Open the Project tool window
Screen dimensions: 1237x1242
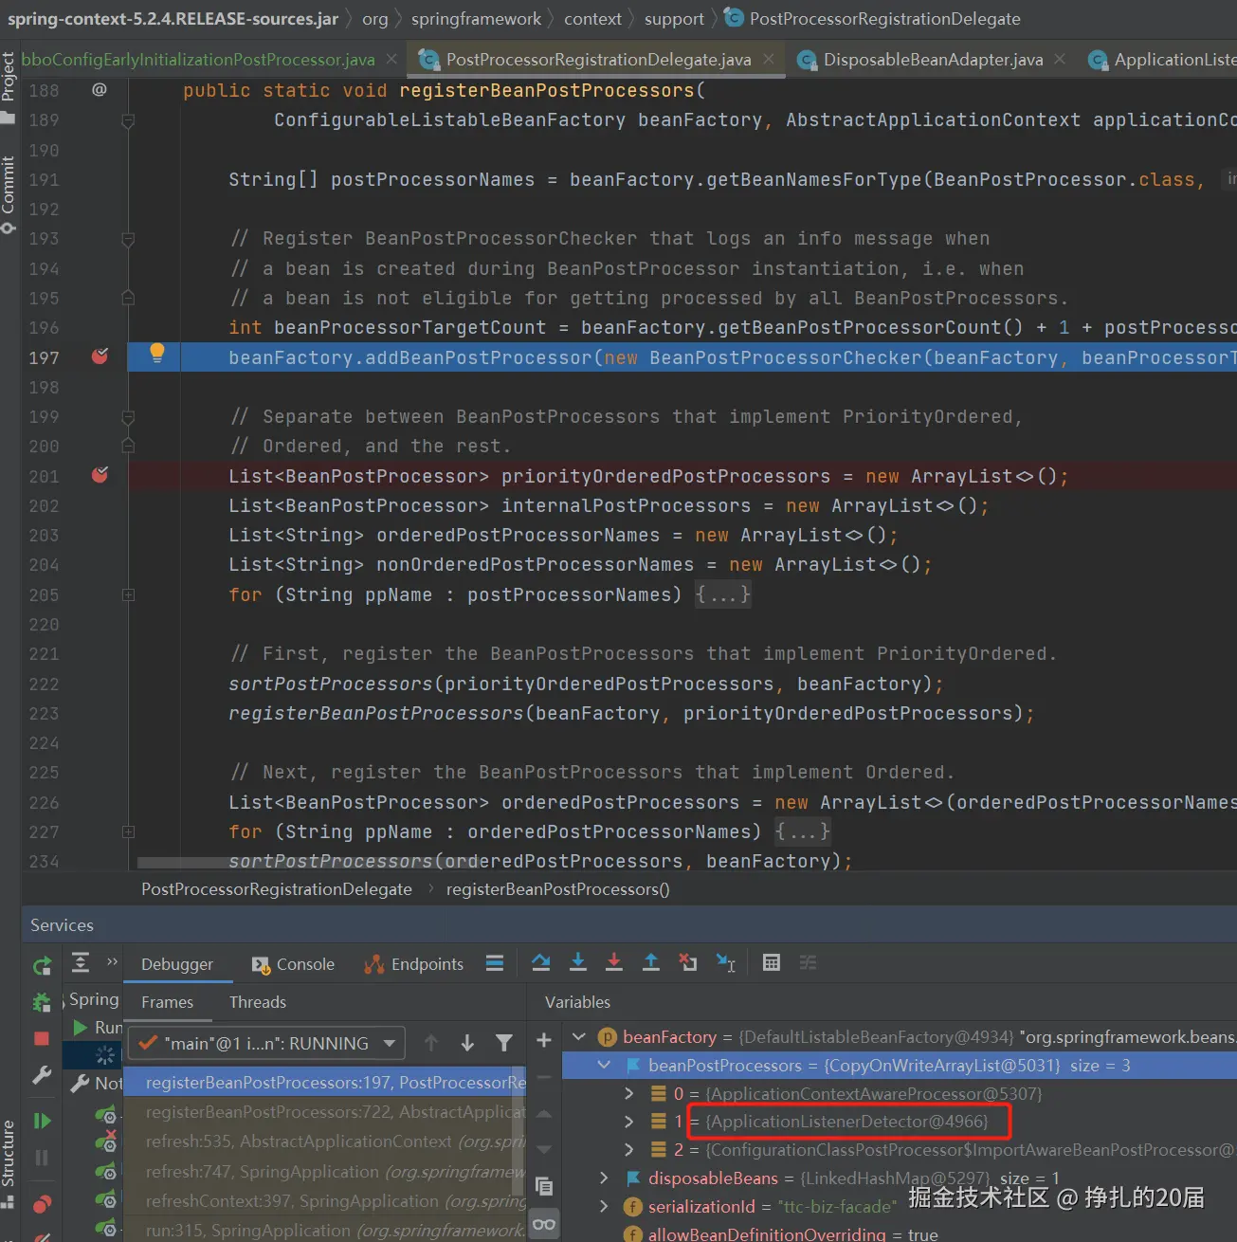tap(9, 87)
